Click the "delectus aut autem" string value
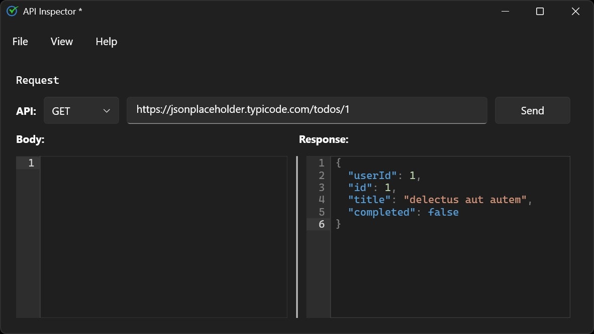 tap(465, 200)
